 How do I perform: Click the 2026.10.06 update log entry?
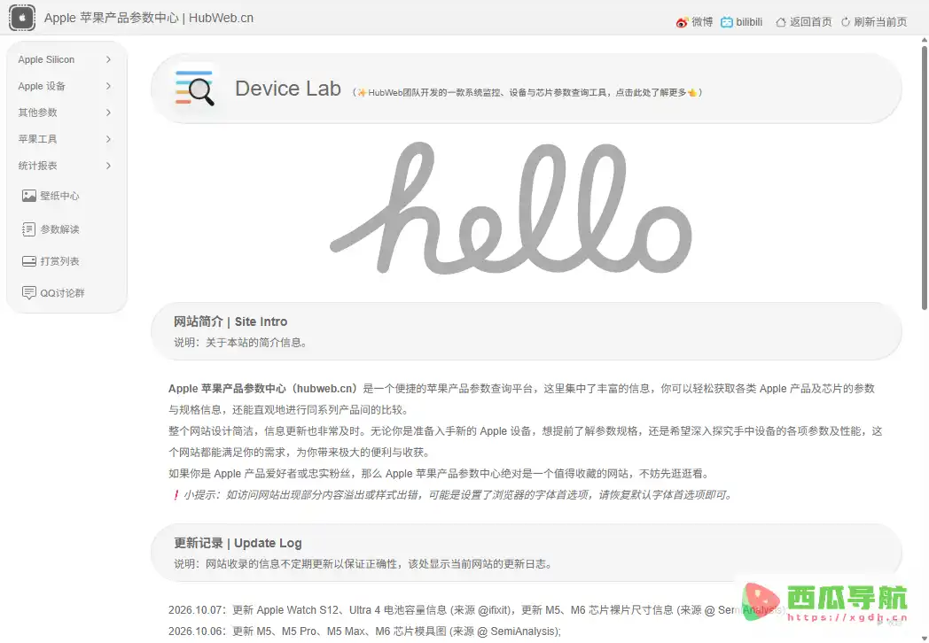coord(364,631)
